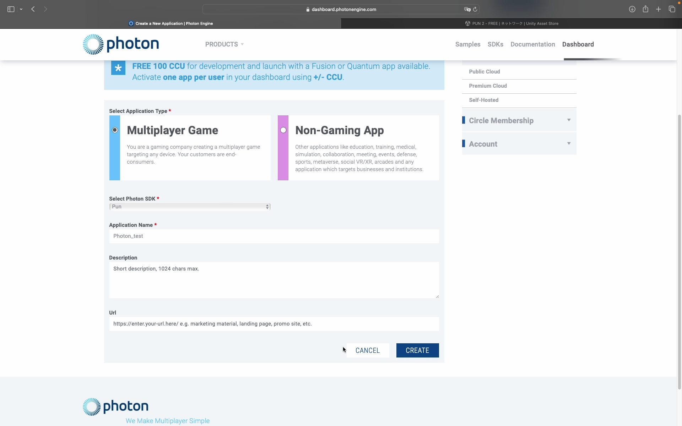
Task: Click the lock icon in the address bar
Action: click(308, 10)
